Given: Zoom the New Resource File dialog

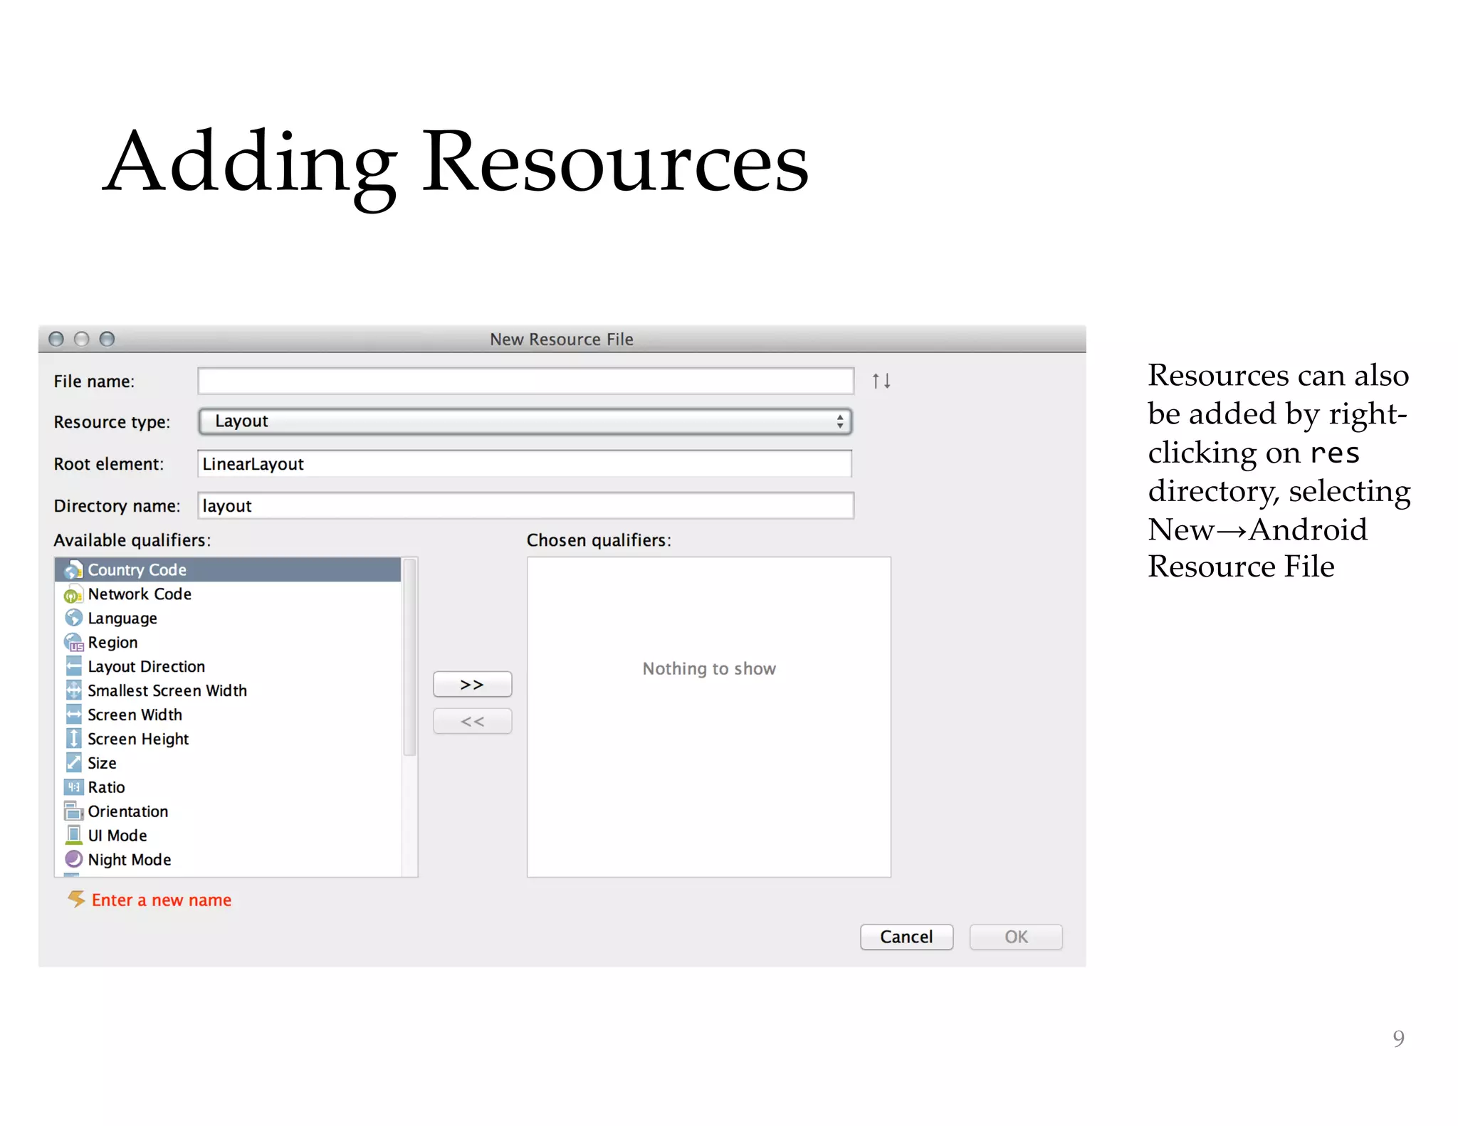Looking at the screenshot, I should coord(107,339).
